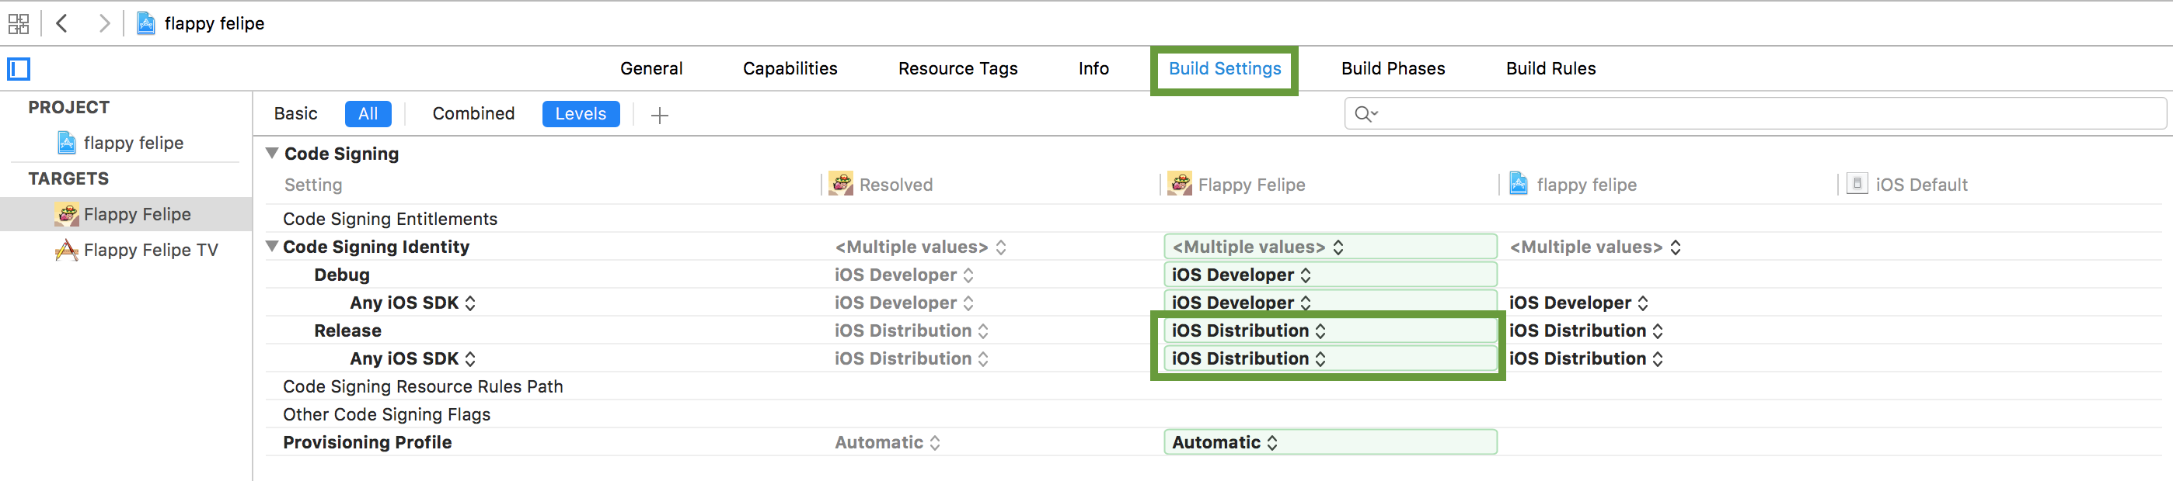Select the Flappy Felipe TV target
The height and width of the screenshot is (481, 2173).
click(x=149, y=250)
